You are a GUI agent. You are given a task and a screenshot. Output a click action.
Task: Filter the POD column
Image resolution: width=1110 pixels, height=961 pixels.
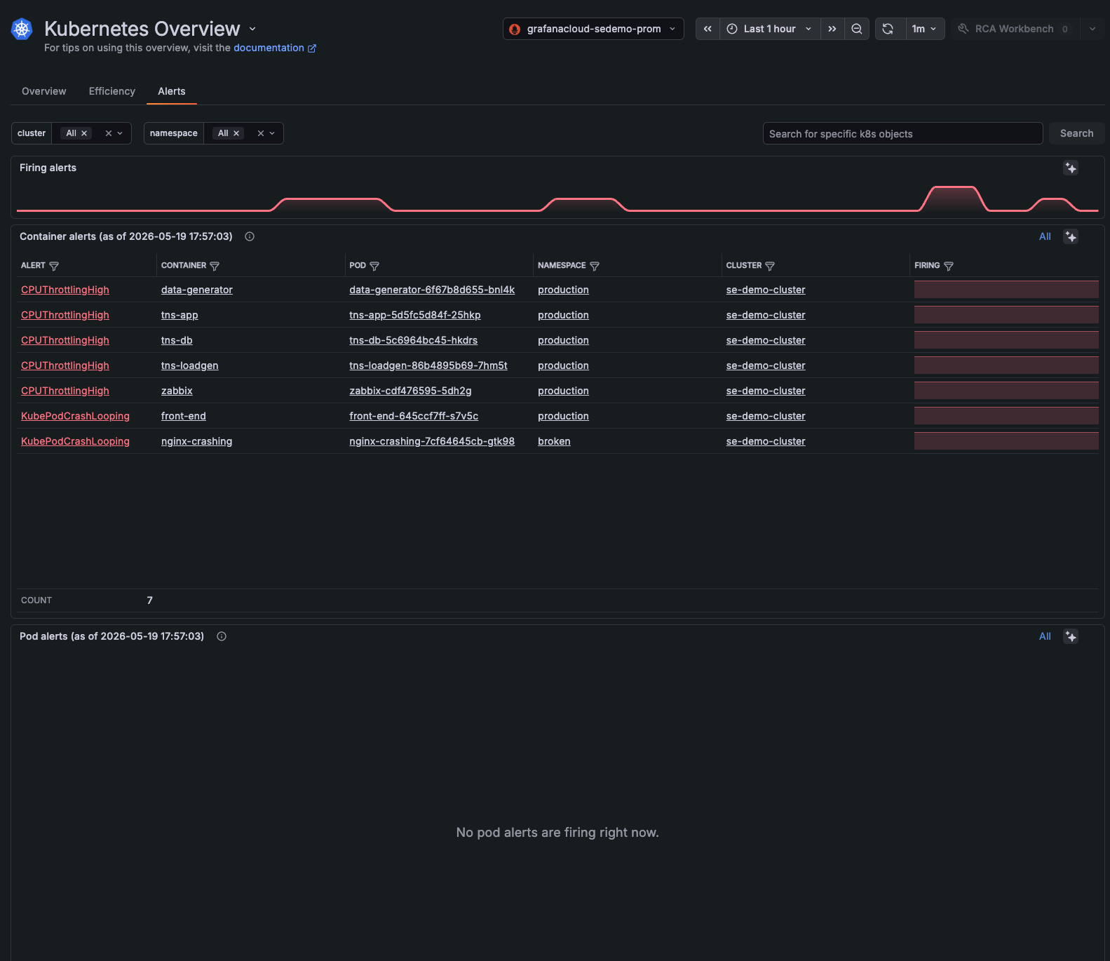tap(374, 266)
